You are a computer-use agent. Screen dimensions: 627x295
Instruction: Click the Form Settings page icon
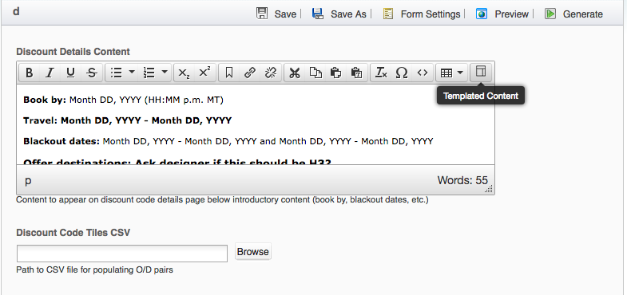coord(388,14)
